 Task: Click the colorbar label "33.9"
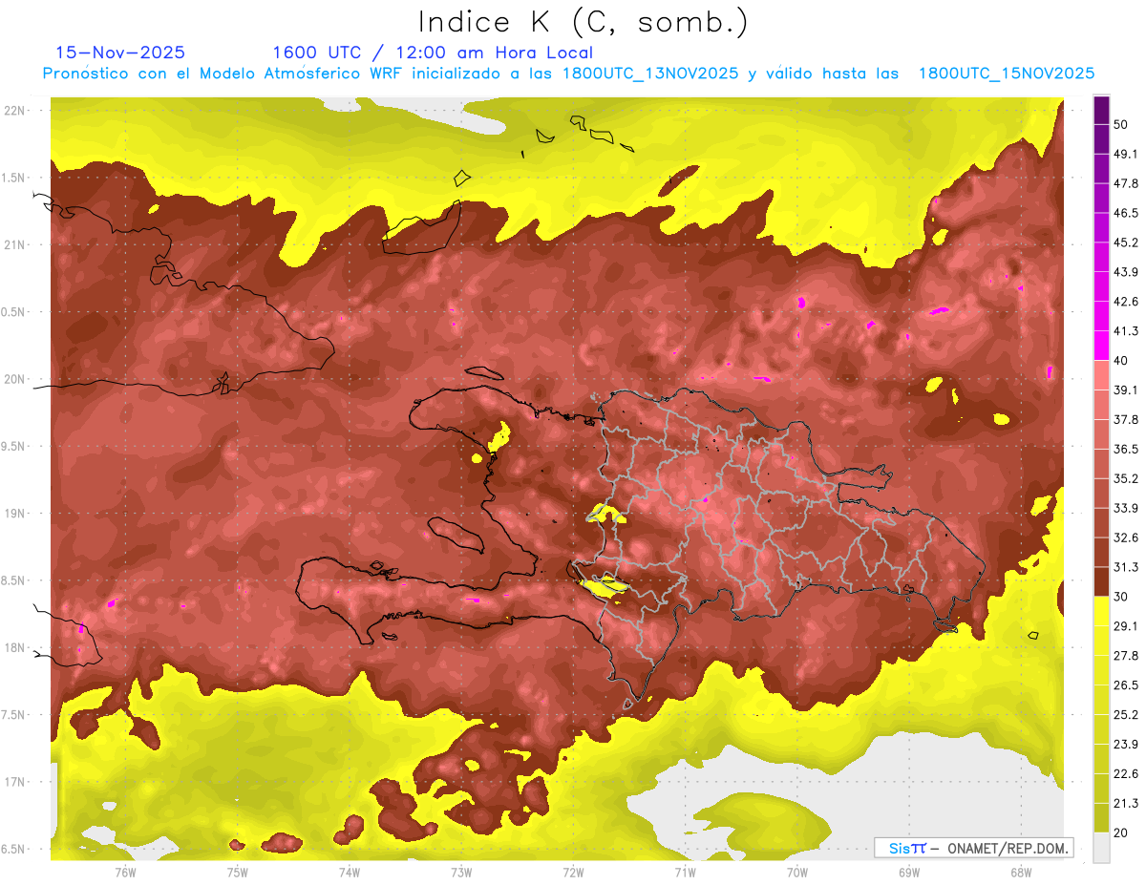1126,509
